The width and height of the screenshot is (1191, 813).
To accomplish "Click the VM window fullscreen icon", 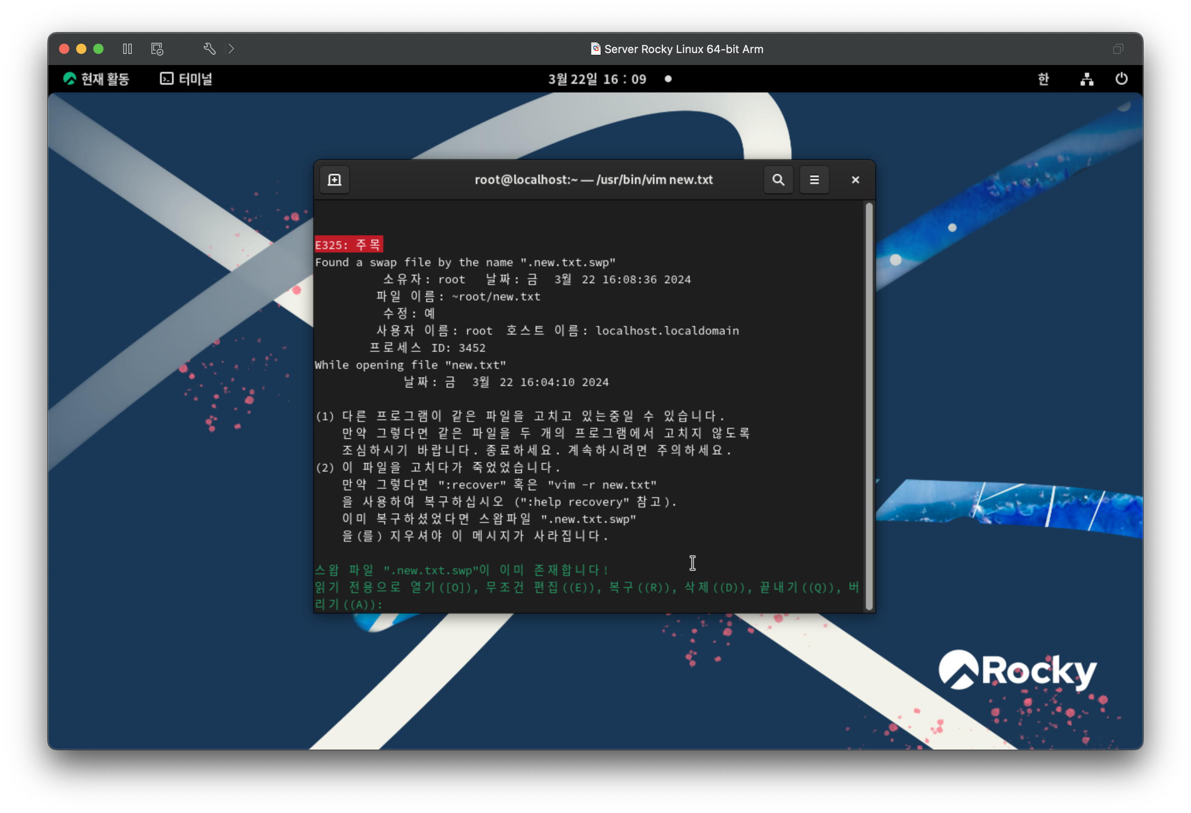I will click(x=1118, y=49).
